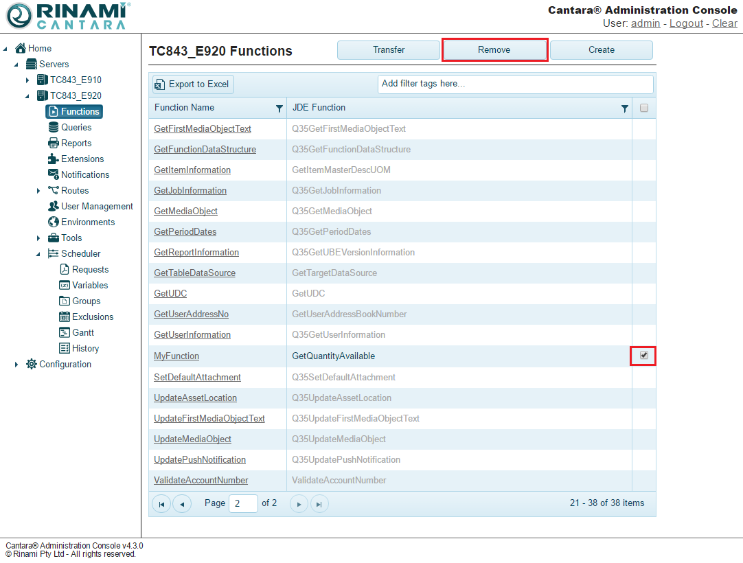Image resolution: width=743 pixels, height=563 pixels.
Task: Open the GetItemInformation function link
Action: pyautogui.click(x=192, y=170)
